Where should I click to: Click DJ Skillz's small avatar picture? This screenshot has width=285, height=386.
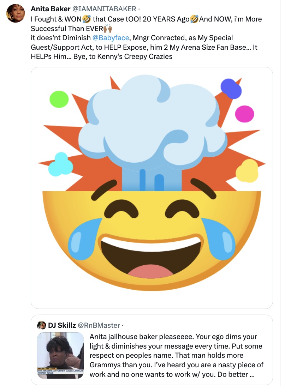click(x=41, y=325)
